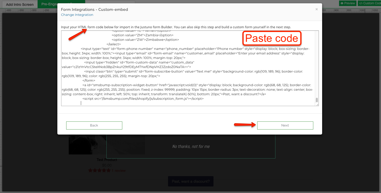Image resolution: width=381 pixels, height=193 pixels.
Task: Click the Zimbabwe option code line
Action: (x=145, y=40)
